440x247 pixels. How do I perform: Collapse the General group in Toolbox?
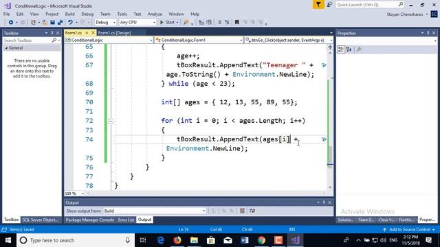[x=6, y=48]
